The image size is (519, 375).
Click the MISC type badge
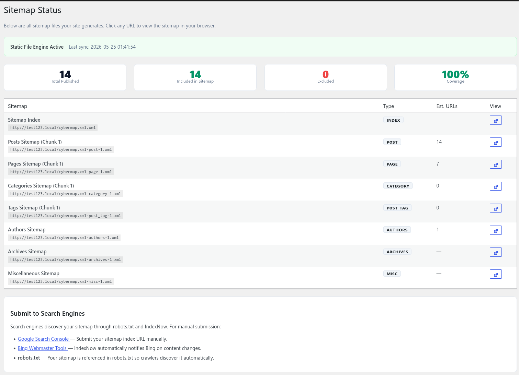coord(392,274)
